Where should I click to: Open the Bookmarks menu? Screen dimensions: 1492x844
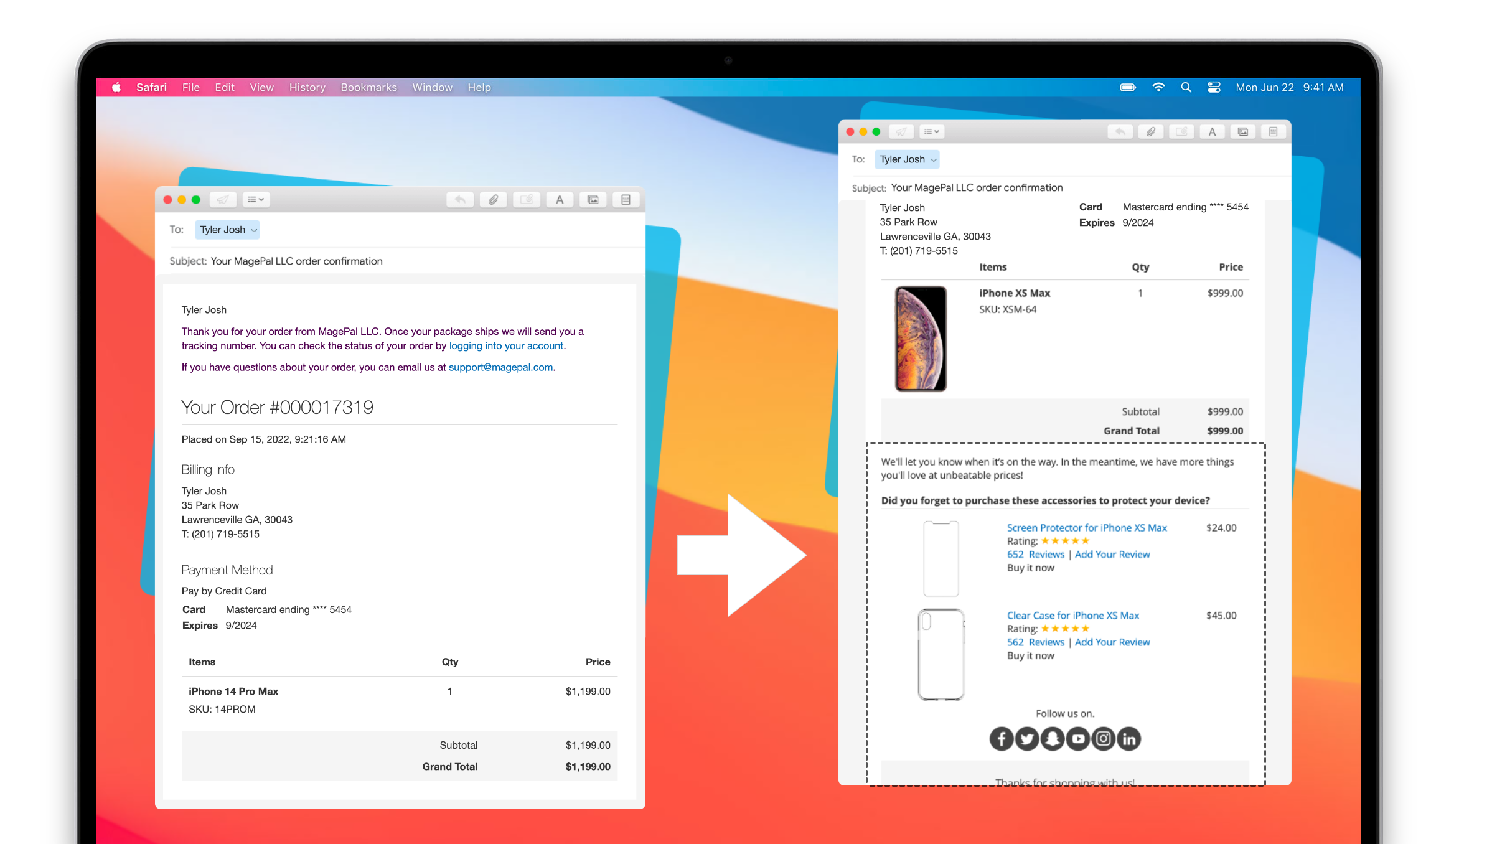pyautogui.click(x=368, y=87)
